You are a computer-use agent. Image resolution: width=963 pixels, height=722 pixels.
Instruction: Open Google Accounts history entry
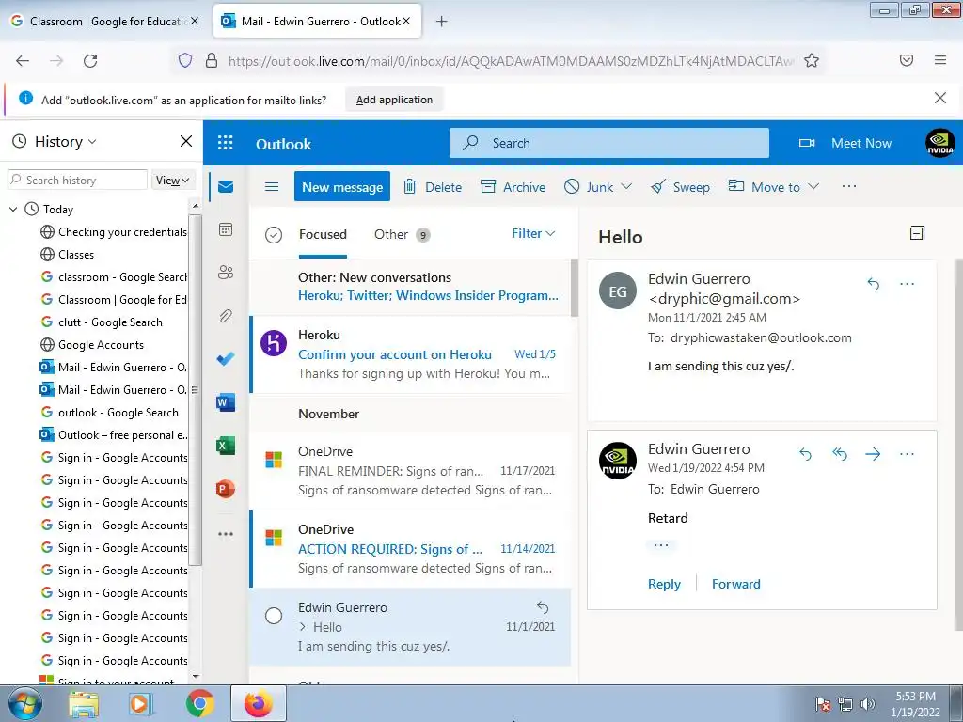coord(101,344)
